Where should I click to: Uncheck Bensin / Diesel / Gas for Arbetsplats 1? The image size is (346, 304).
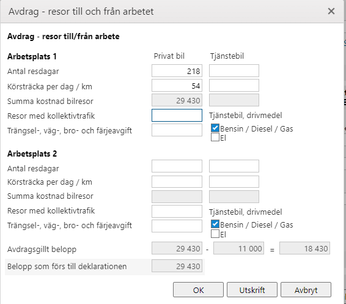215,128
